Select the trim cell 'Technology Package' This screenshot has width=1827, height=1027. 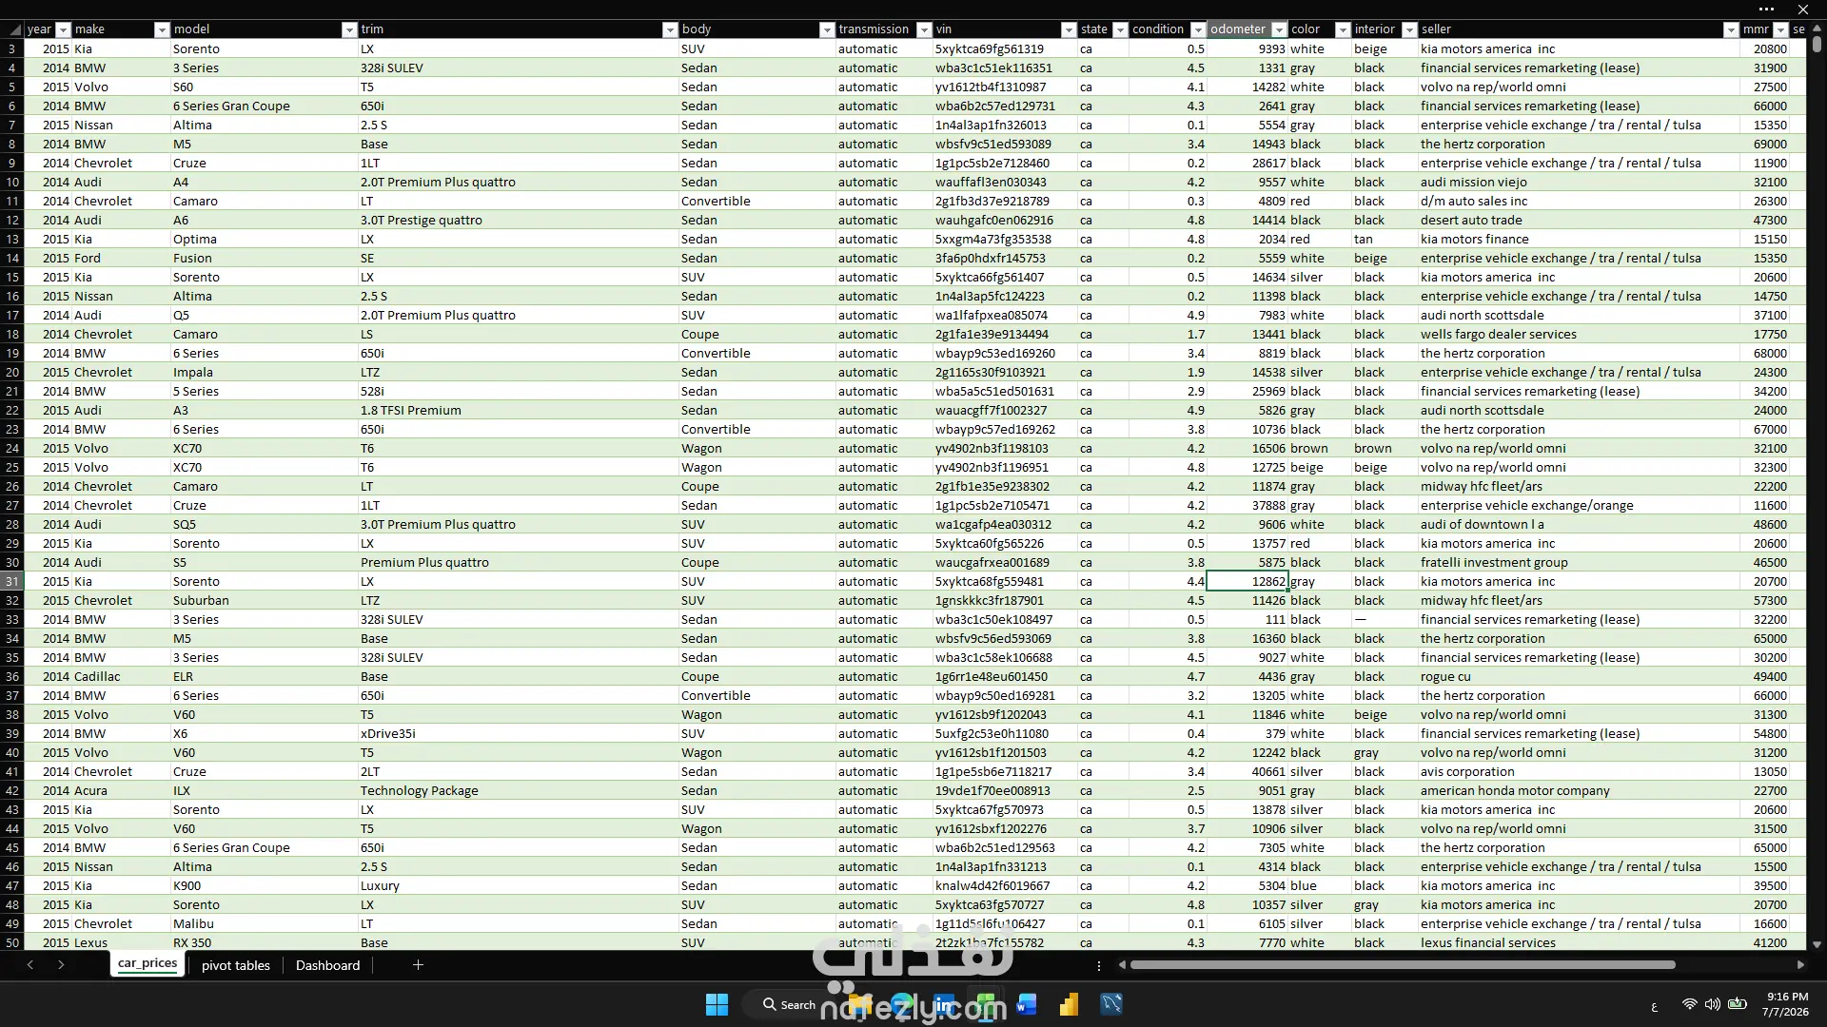coord(518,790)
